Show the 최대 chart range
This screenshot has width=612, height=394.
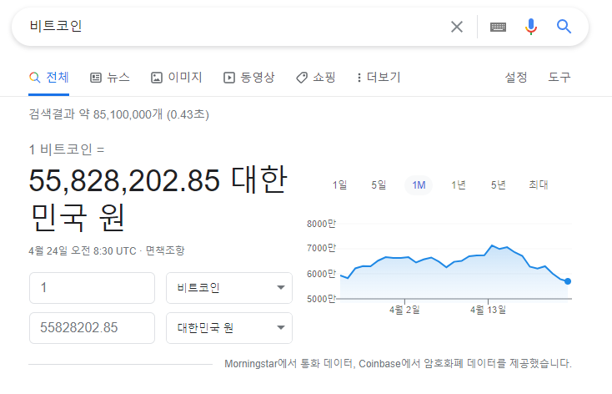[x=539, y=184]
